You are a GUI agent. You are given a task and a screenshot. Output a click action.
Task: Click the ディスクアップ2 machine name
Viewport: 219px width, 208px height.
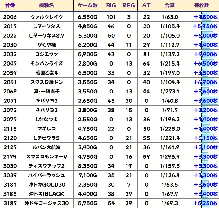[x=47, y=166]
